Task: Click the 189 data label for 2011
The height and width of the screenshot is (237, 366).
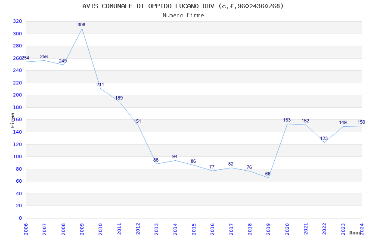Action: coord(119,98)
